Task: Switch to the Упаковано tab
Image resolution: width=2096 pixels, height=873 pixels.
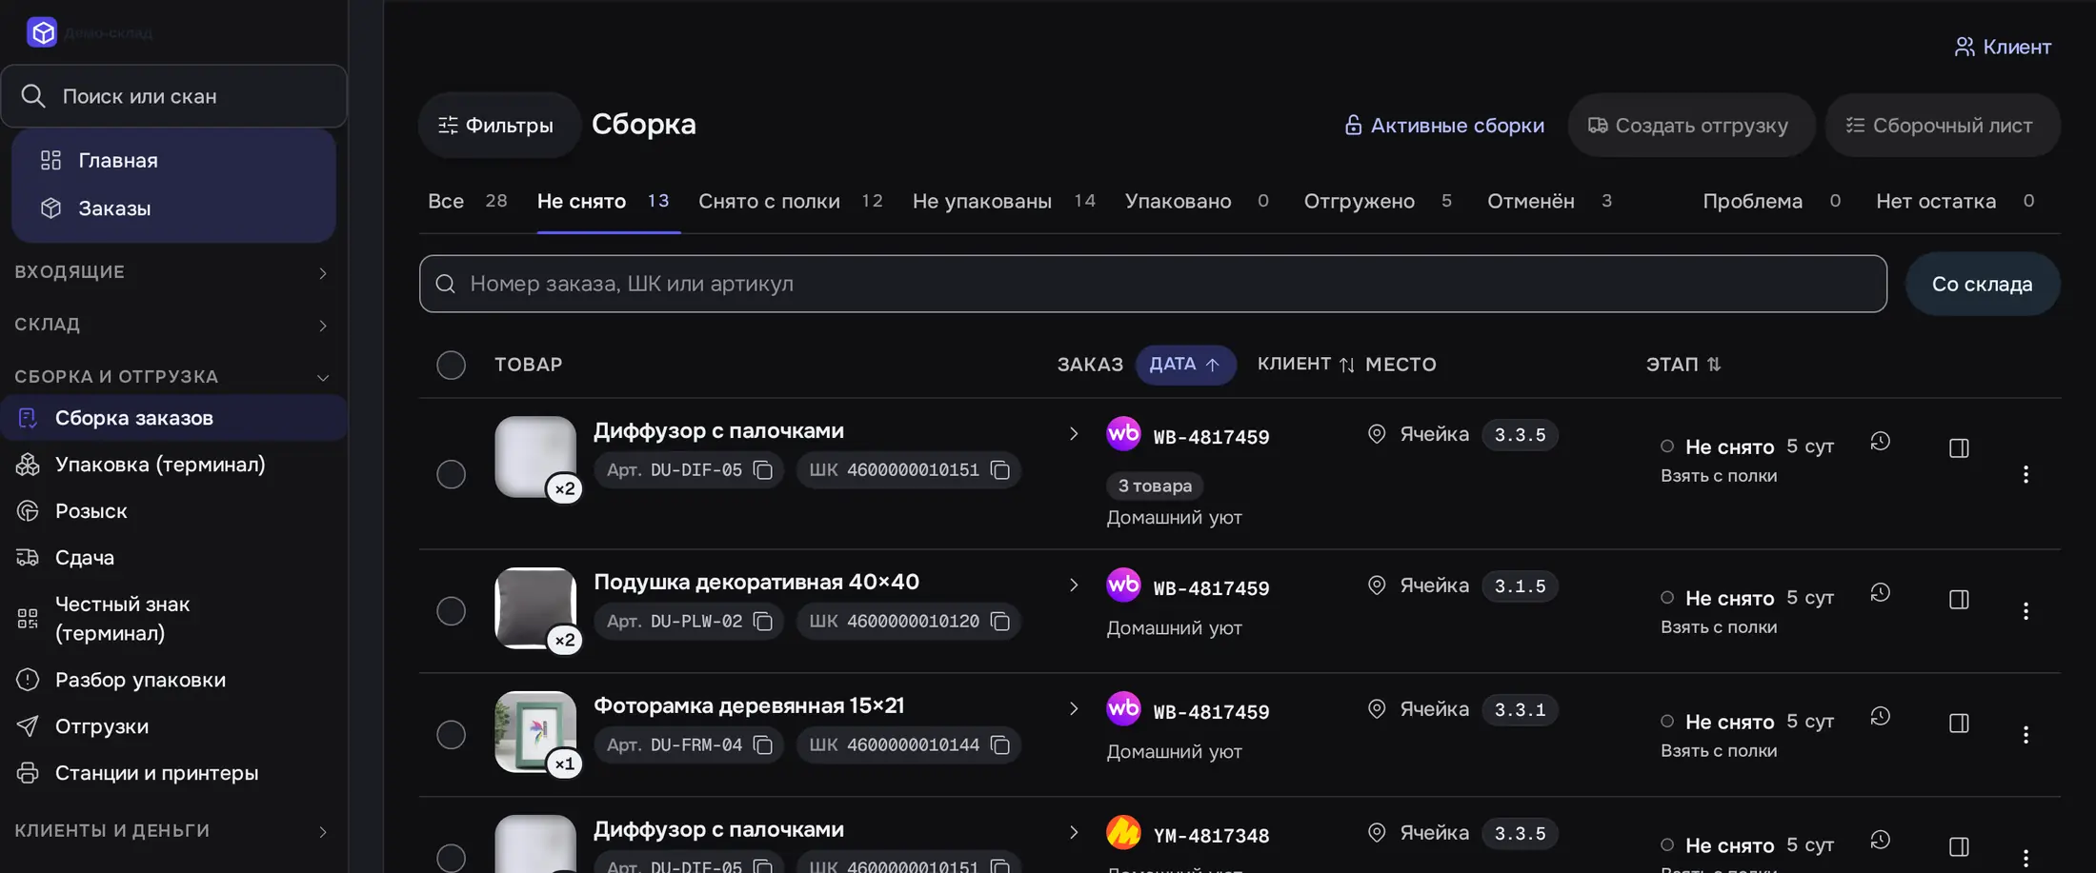Action: coord(1197,202)
